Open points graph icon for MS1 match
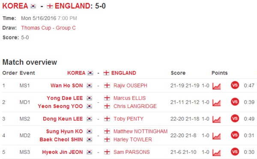 (x=216, y=86)
